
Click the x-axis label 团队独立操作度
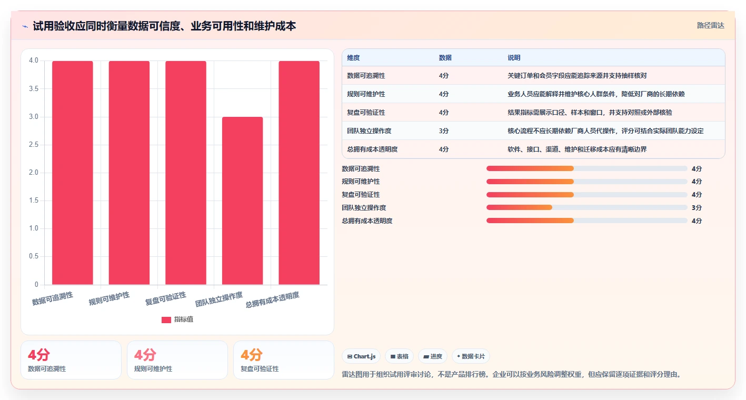tap(219, 299)
